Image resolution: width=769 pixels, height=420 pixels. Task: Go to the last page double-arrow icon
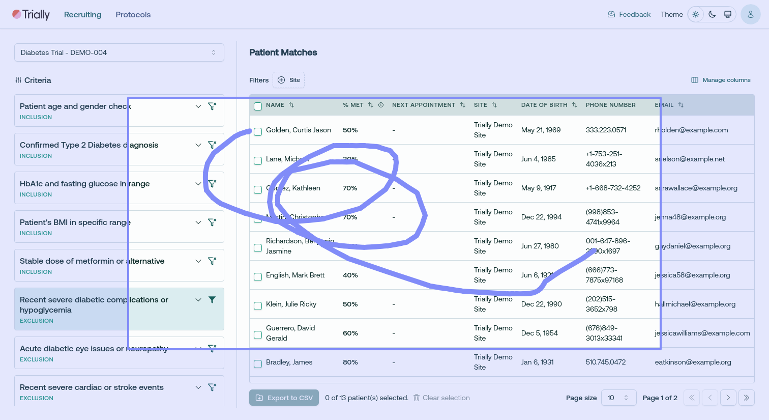coord(746,398)
